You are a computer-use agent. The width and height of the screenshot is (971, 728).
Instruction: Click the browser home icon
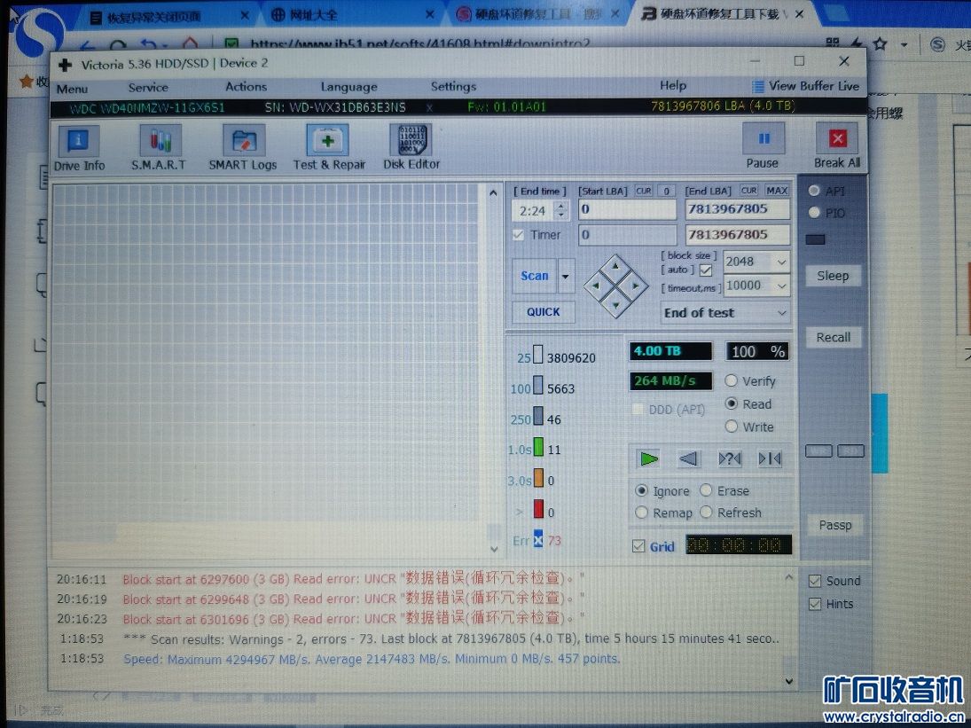click(190, 43)
